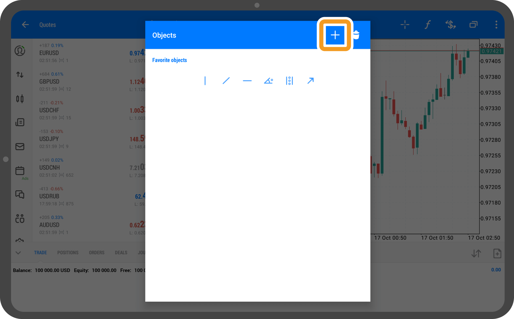Open the indicators function icon
This screenshot has height=319, width=514.
pyautogui.click(x=428, y=25)
